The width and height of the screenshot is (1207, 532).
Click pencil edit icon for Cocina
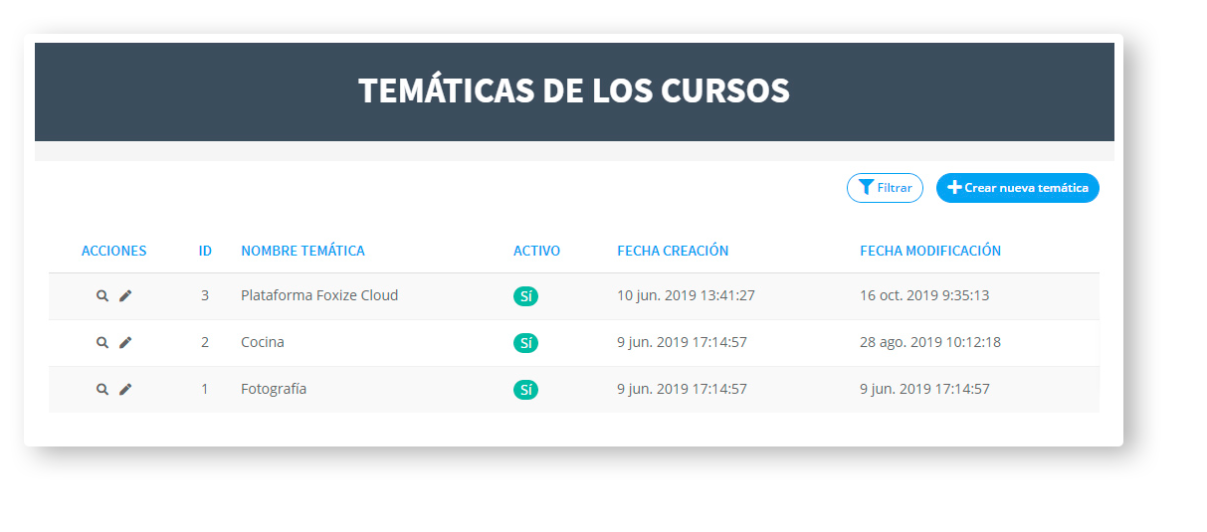(125, 343)
